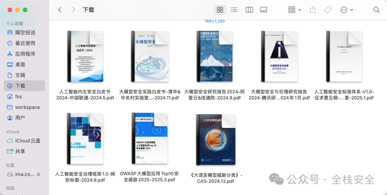Screen dimensions: 387x195
Task: Click the clock icon beside 最近使用
Action: point(10,43)
